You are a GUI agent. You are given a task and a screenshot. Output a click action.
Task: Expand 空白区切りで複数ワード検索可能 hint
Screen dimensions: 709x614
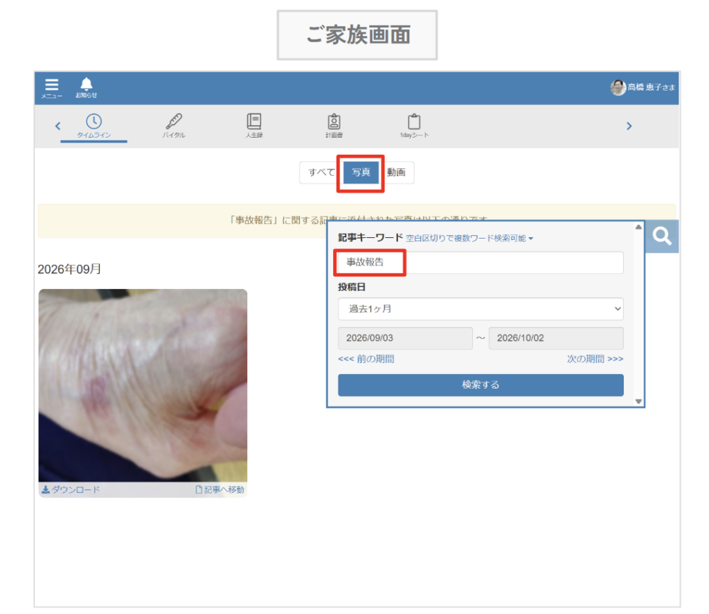(x=470, y=239)
